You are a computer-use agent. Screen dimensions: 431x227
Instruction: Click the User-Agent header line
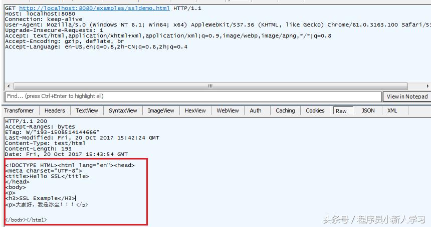click(x=218, y=24)
